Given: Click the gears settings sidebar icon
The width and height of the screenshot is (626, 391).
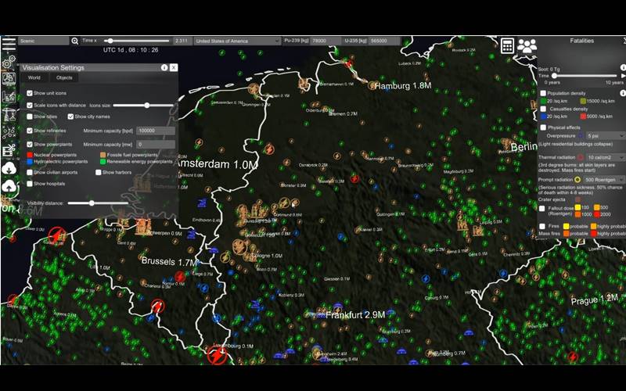Looking at the screenshot, I should (9, 62).
